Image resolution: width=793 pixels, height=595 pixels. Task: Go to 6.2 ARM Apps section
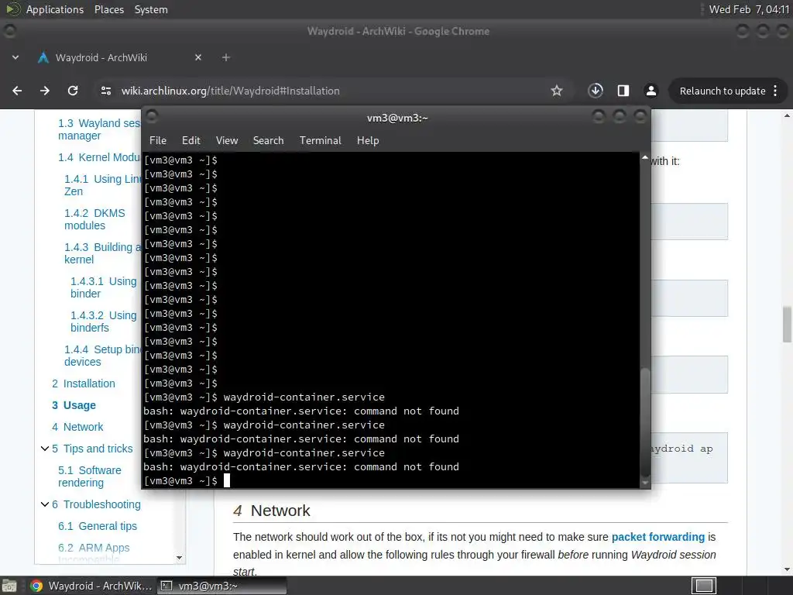click(94, 548)
